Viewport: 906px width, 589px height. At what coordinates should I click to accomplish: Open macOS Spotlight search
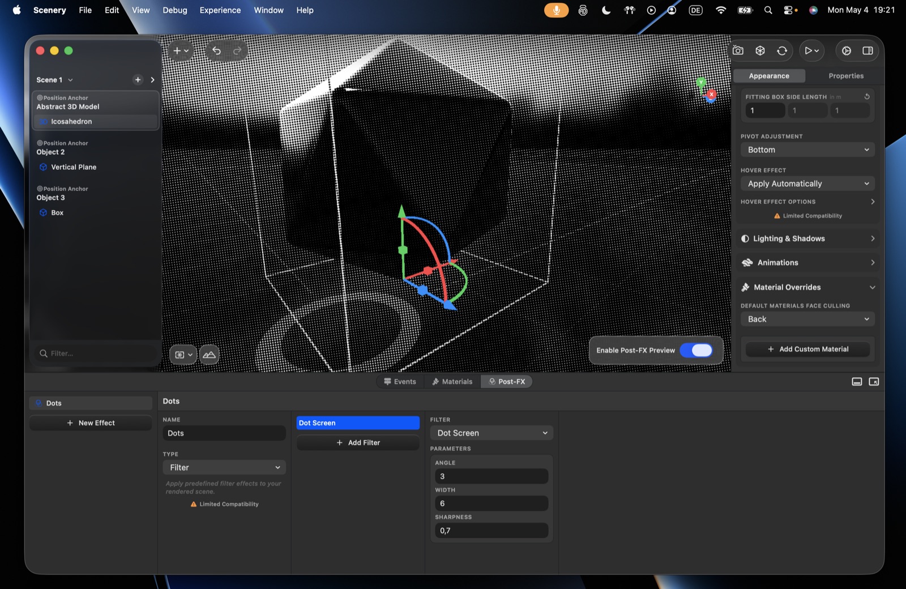(x=768, y=10)
